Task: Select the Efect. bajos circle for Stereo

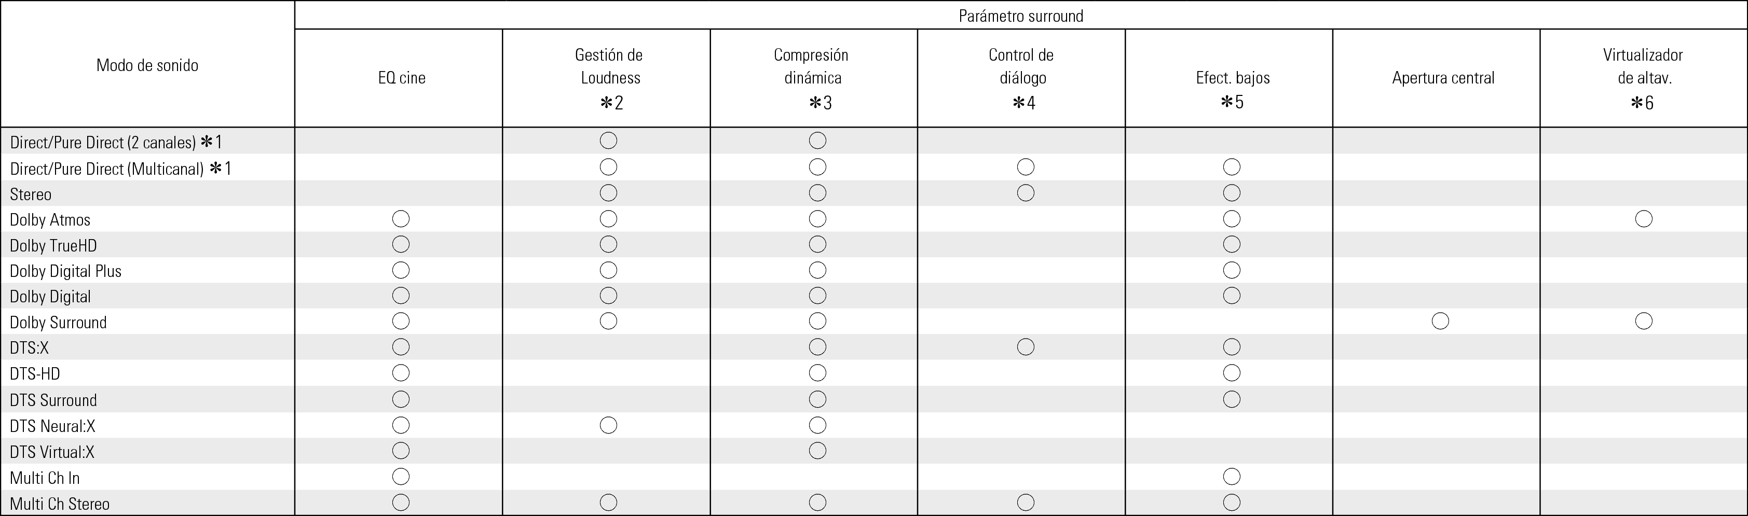Action: tap(1232, 193)
